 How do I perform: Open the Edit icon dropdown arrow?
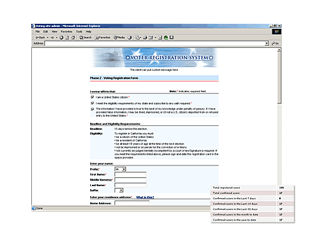tap(155, 38)
